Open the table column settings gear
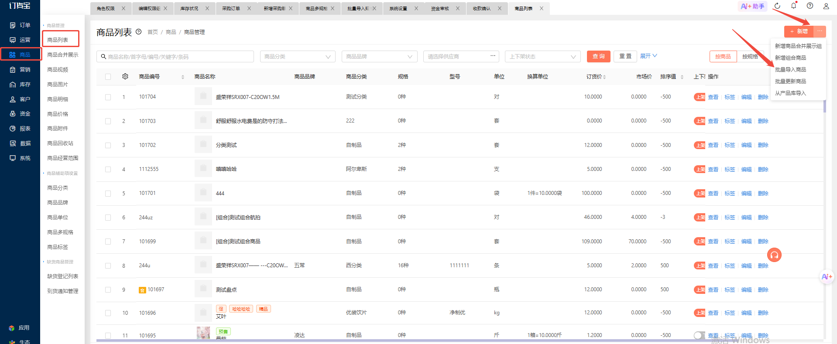This screenshot has width=837, height=344. (125, 76)
